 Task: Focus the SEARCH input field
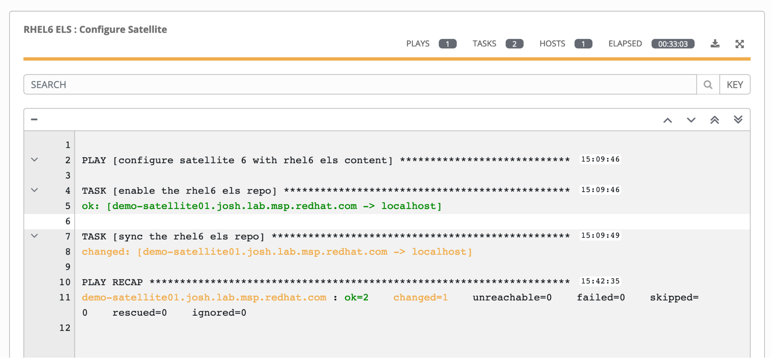359,85
